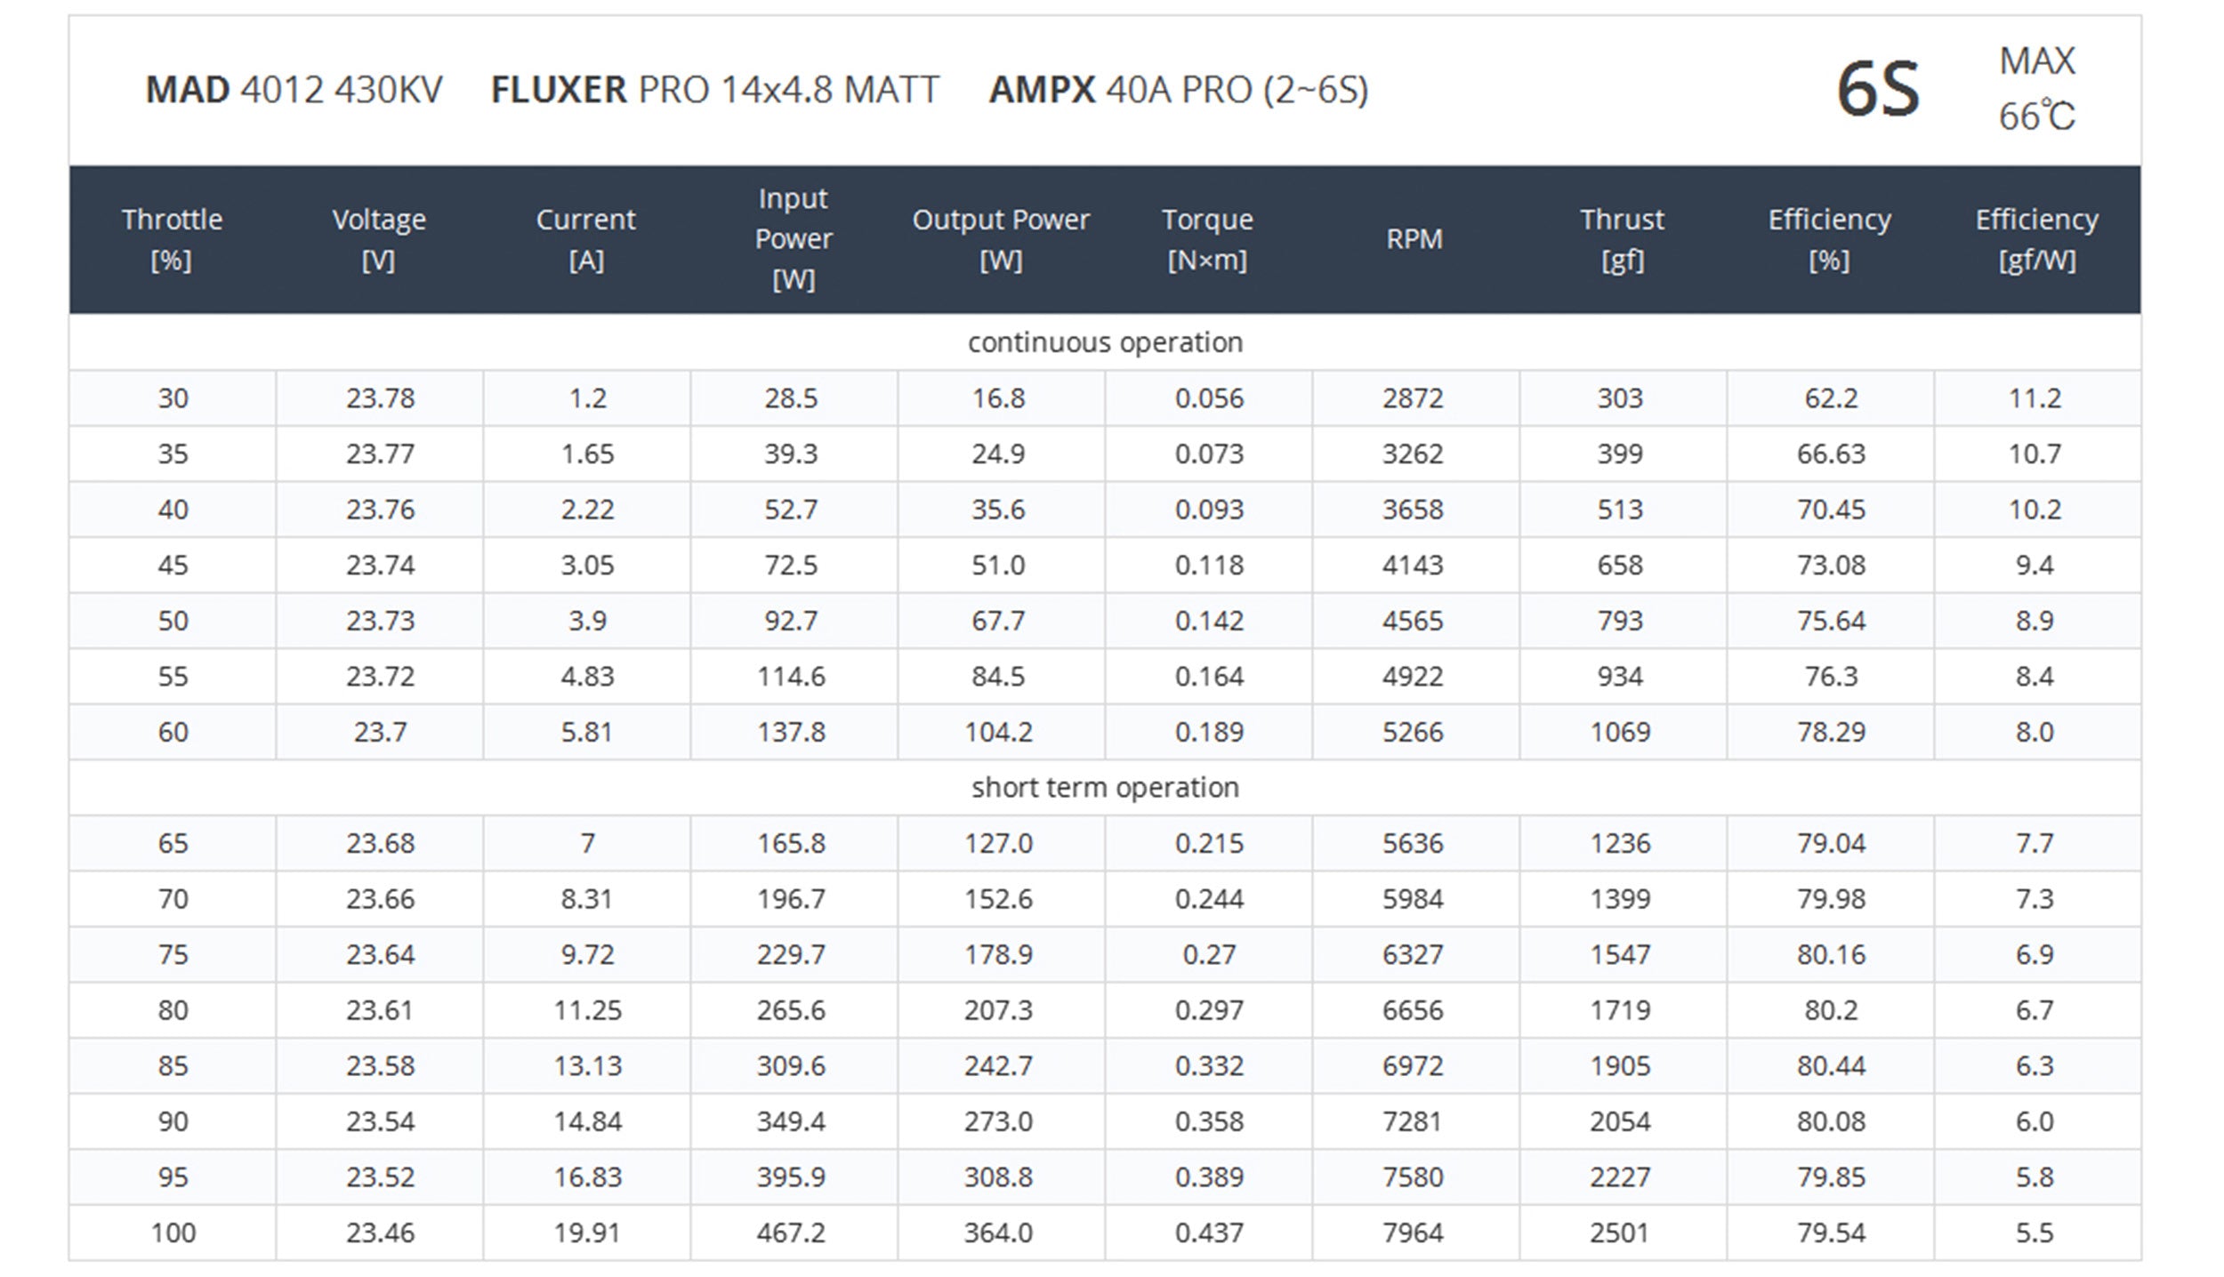2224x1277 pixels.
Task: Click the 'continuous operation' section label
Action: (x=1105, y=341)
